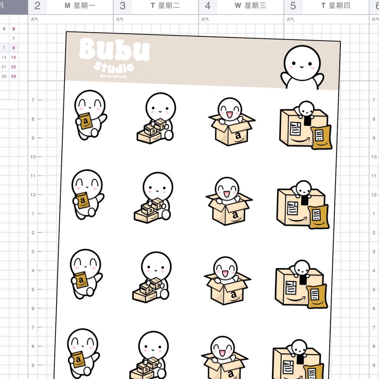The height and width of the screenshot is (379, 379).
Task: Tap the waving Bubu mascot in the banner
Action: tap(302, 67)
